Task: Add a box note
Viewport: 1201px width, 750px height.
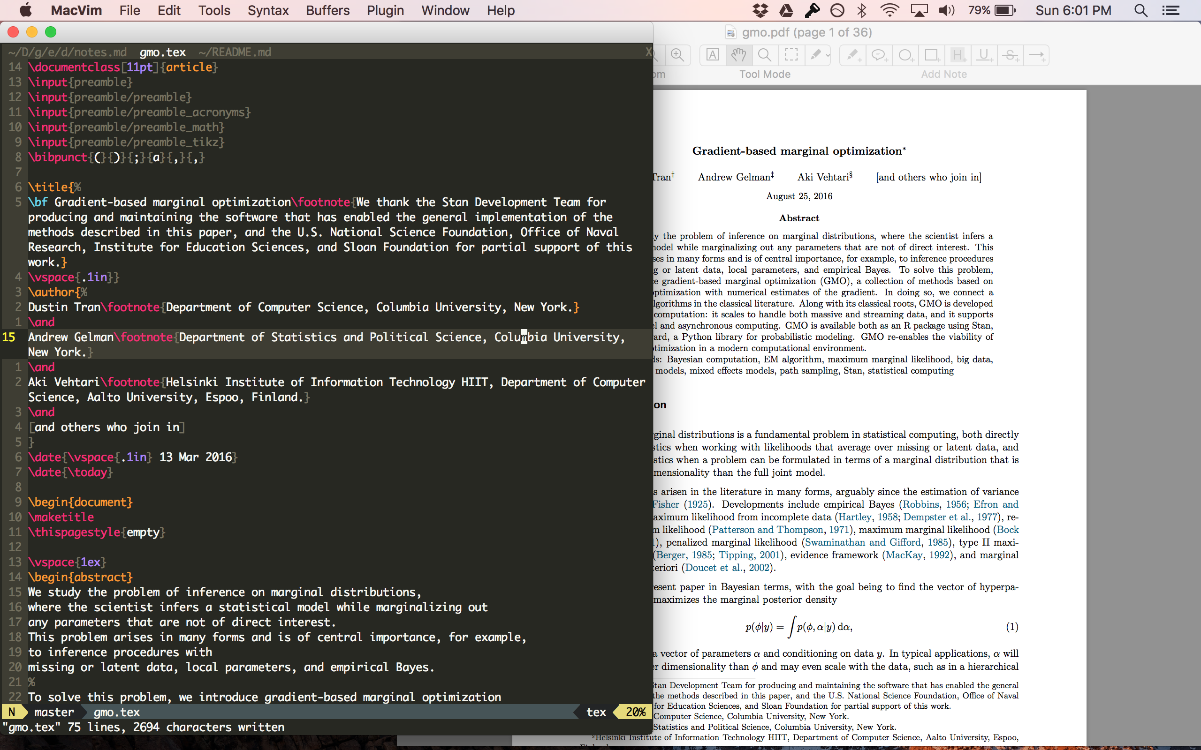Action: click(x=932, y=55)
